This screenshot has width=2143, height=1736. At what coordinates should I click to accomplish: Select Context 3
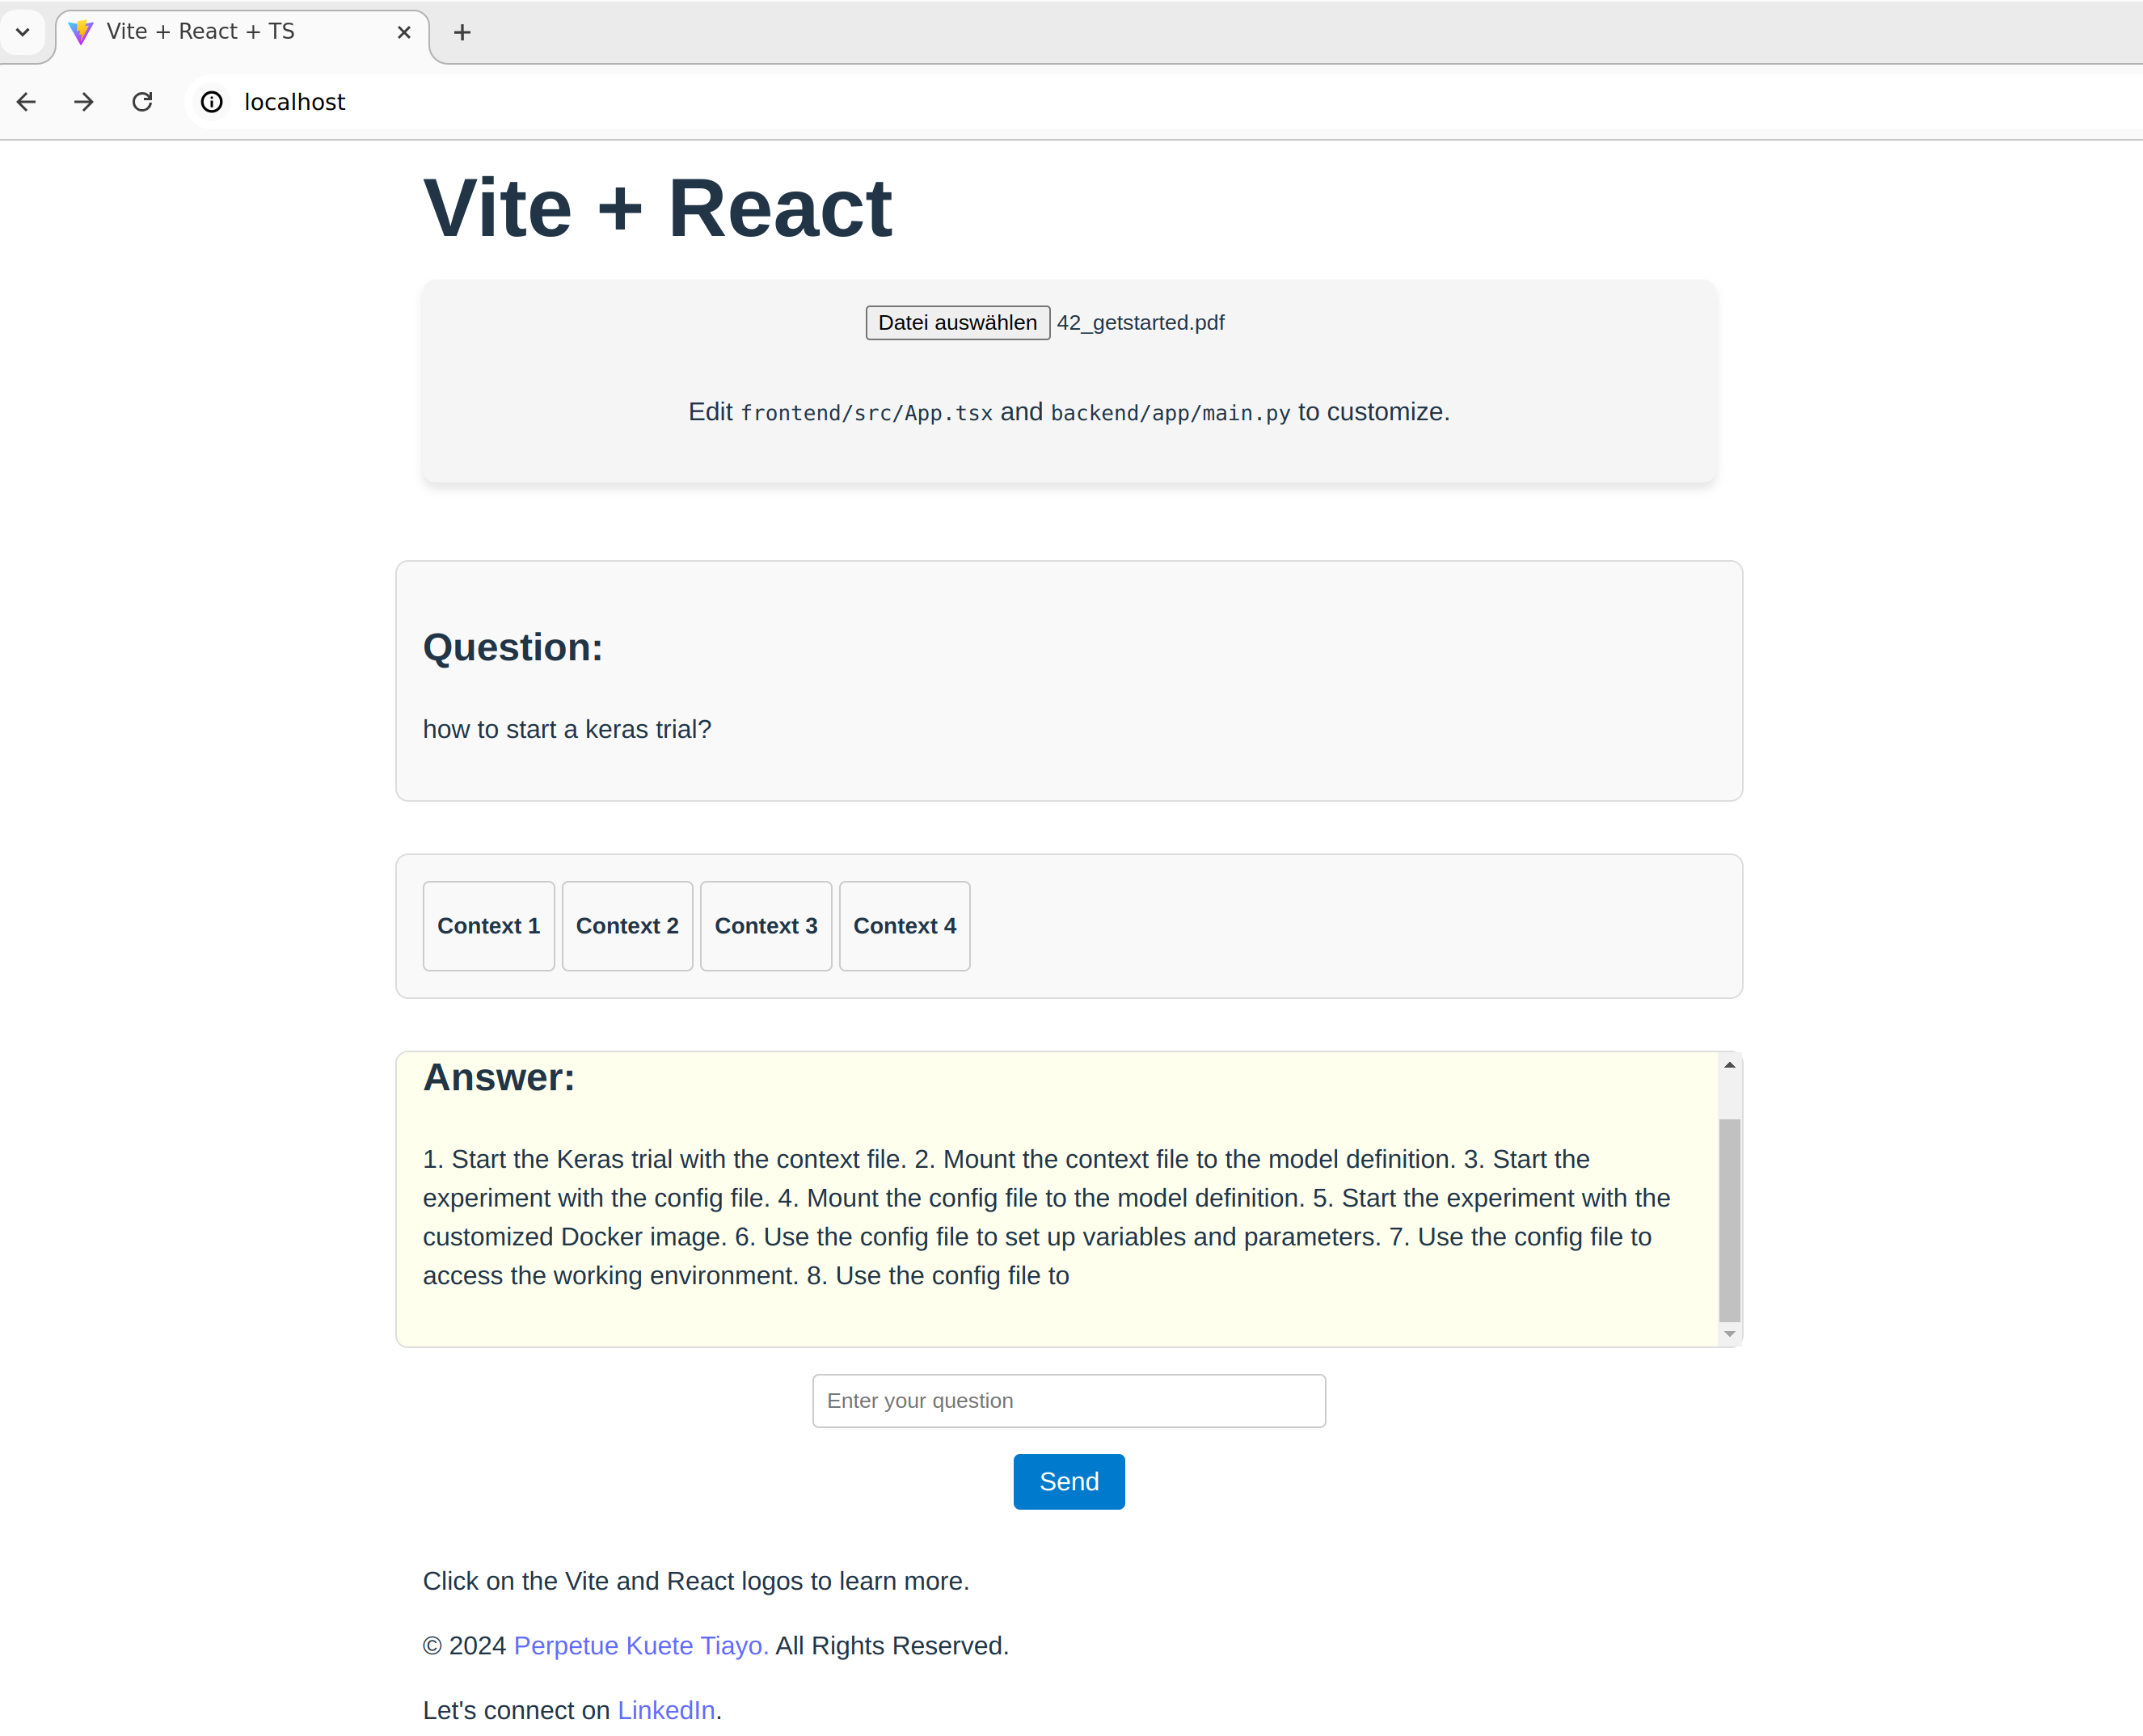766,925
